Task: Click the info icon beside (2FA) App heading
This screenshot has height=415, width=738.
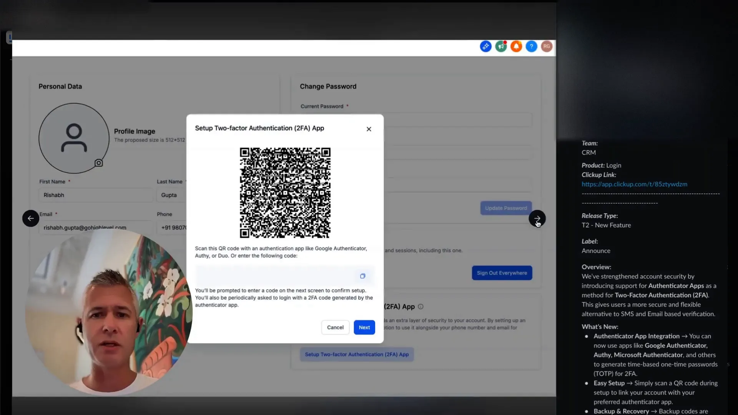Action: coord(421,307)
